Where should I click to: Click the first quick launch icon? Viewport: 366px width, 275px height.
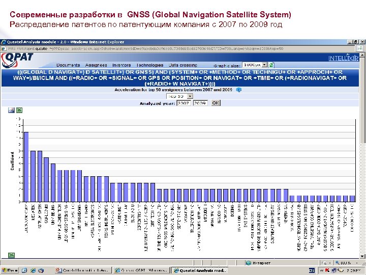(24, 270)
